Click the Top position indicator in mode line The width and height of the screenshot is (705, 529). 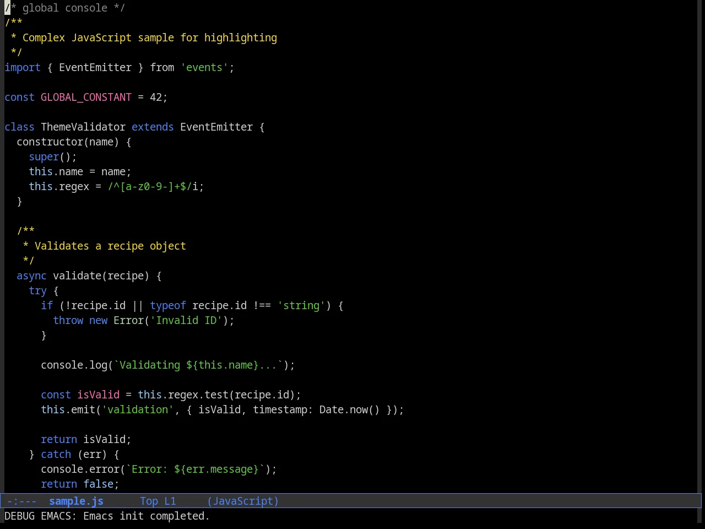coord(149,501)
